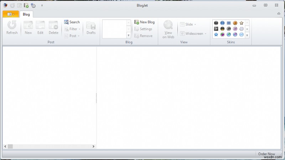Screen dimensions: 285x160
Task: Click the blog gallery middle scroll-down arrow
Action: 129,29
